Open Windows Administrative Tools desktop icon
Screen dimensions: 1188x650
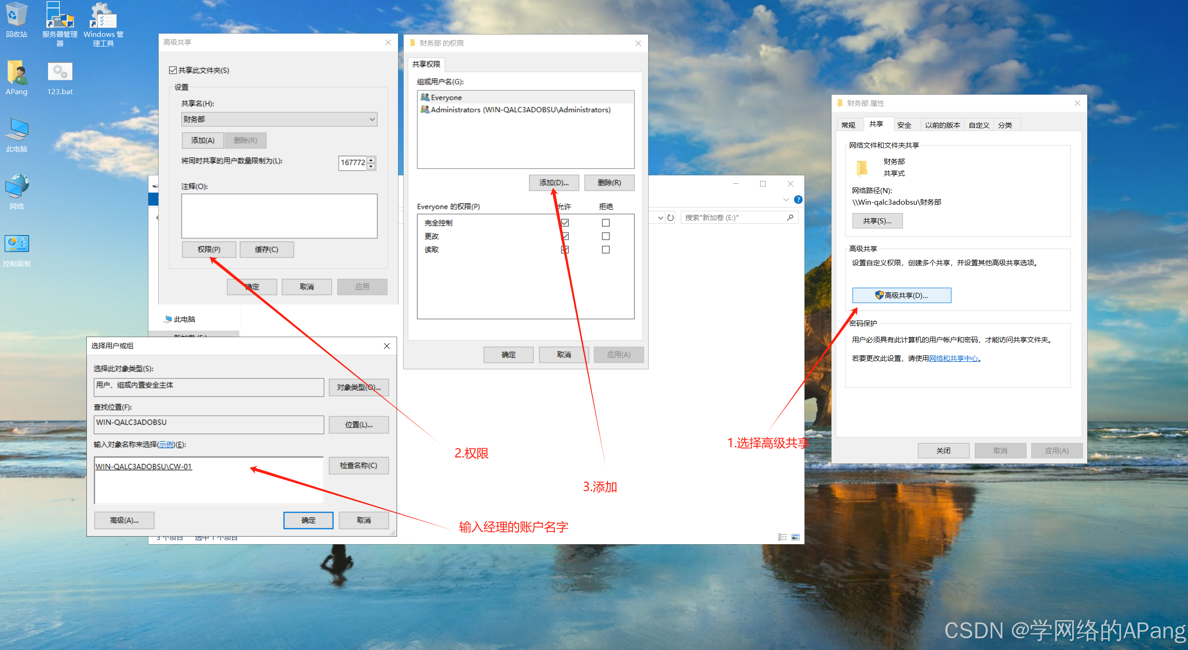(x=103, y=20)
